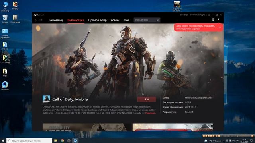
Task: Click the update date 2021.11.16
Action: point(190,107)
